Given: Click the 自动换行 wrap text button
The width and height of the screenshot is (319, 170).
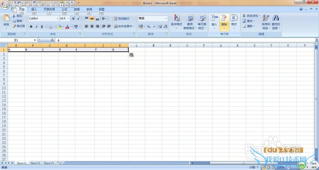Looking at the screenshot, I should (x=122, y=19).
